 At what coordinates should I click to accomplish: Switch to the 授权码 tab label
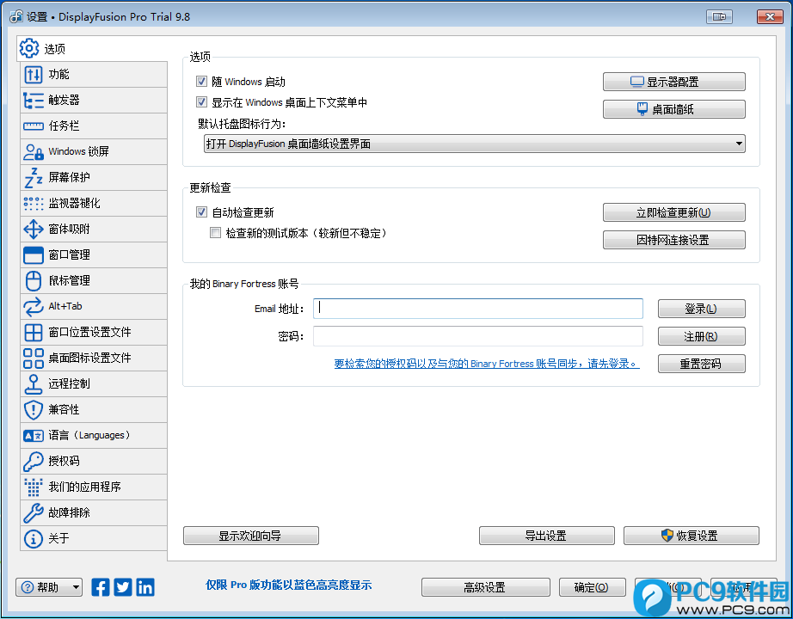pyautogui.click(x=64, y=461)
